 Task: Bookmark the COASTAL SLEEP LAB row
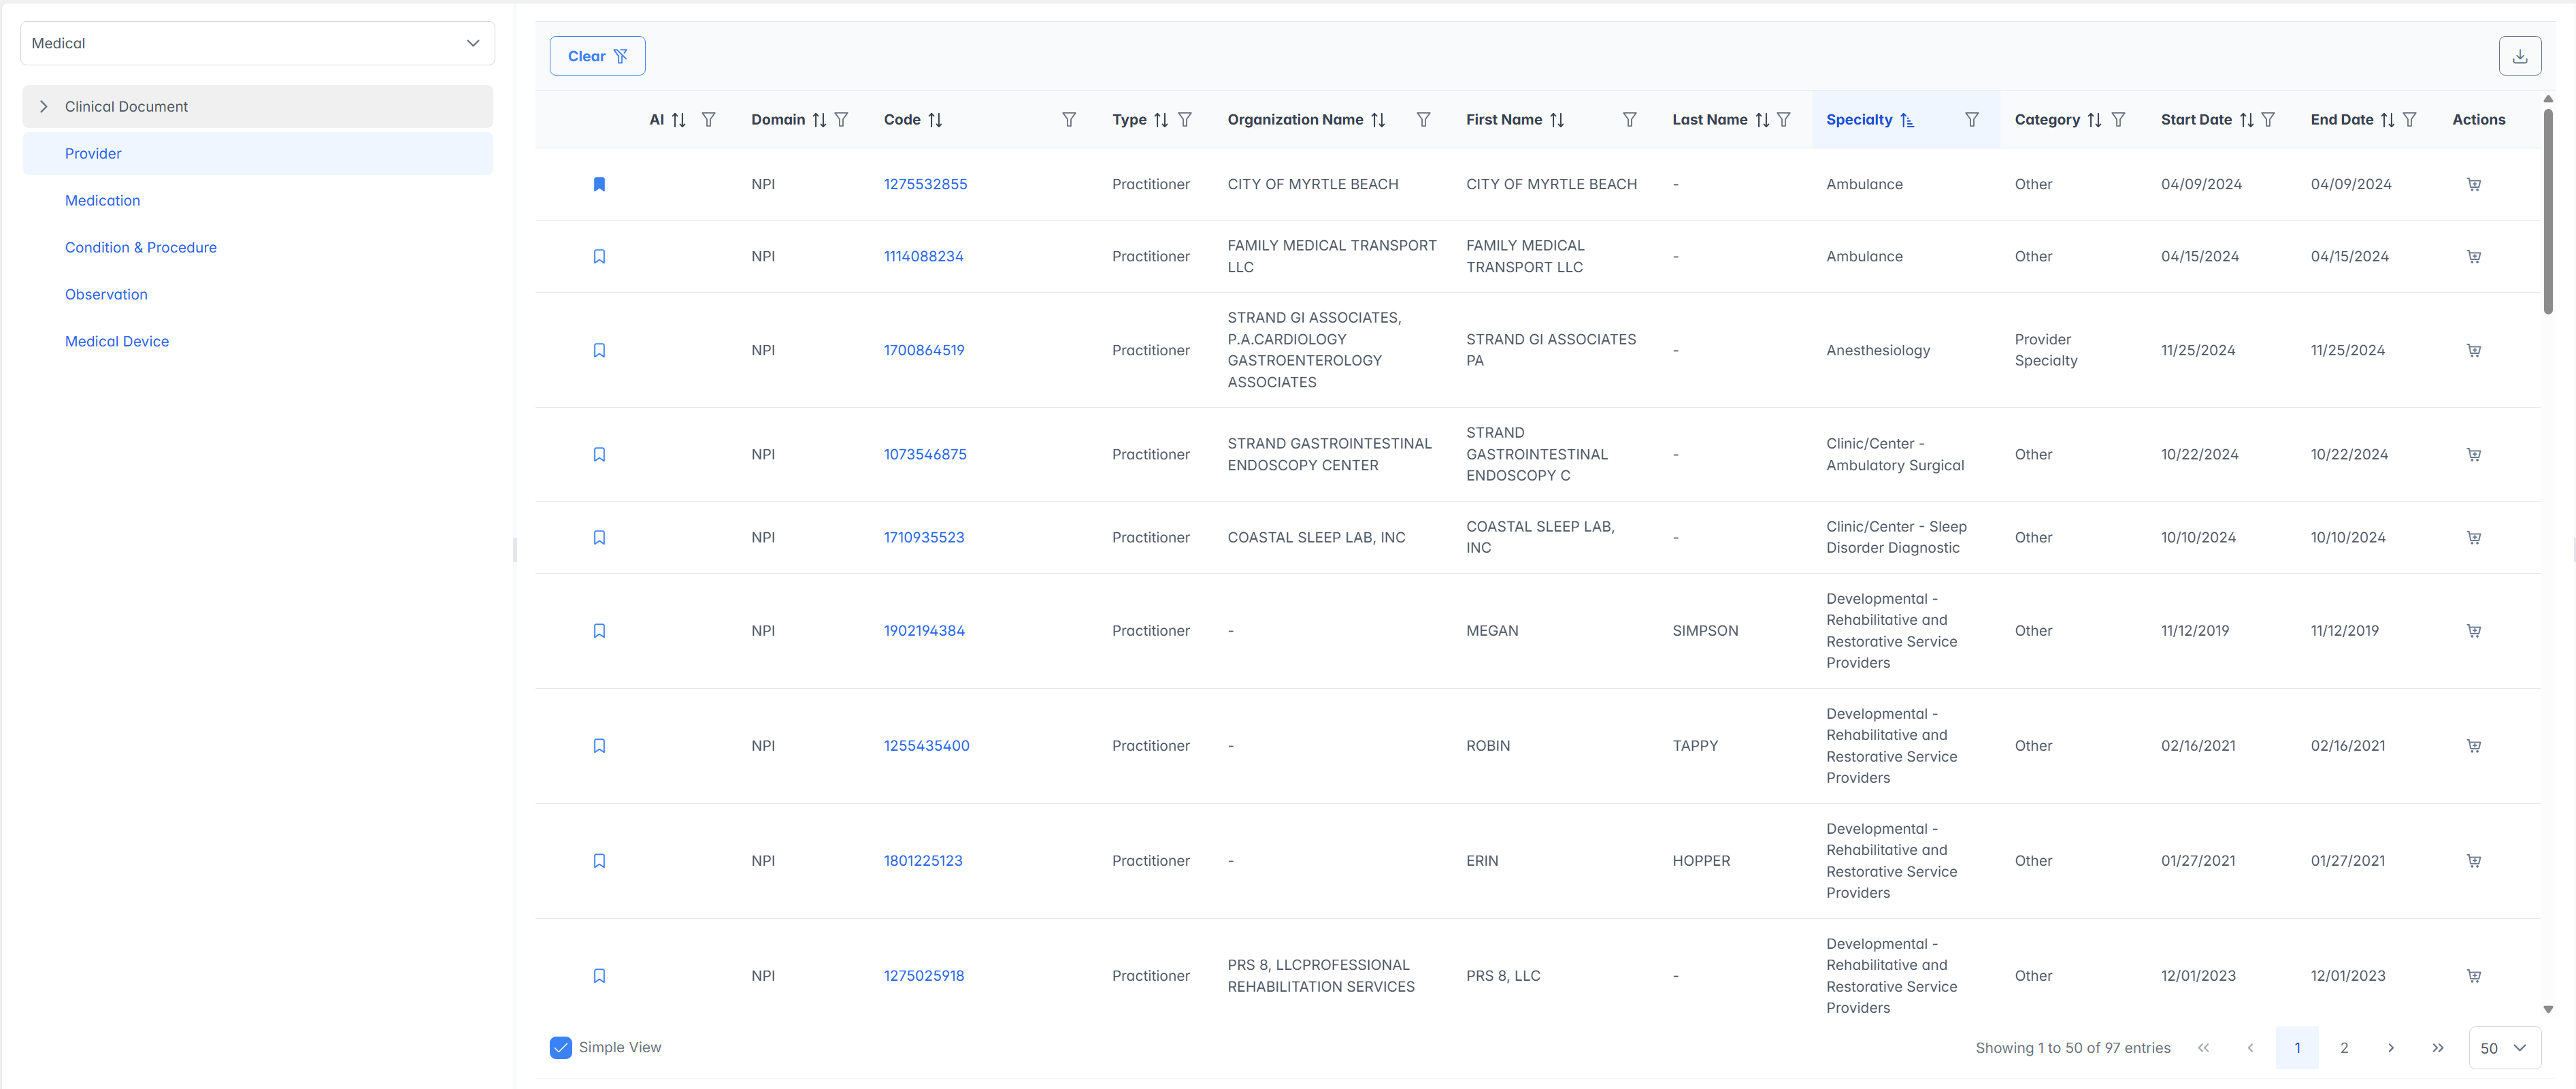[599, 538]
